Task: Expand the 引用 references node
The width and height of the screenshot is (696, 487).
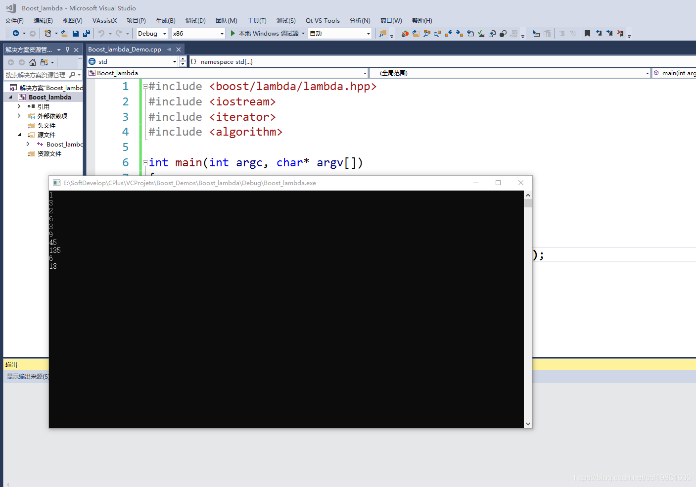Action: [x=19, y=106]
